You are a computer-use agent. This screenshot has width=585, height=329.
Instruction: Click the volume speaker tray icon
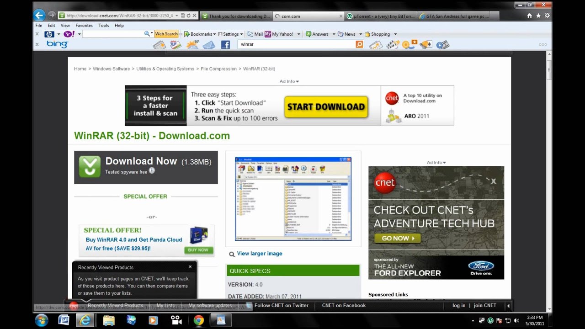pos(516,320)
